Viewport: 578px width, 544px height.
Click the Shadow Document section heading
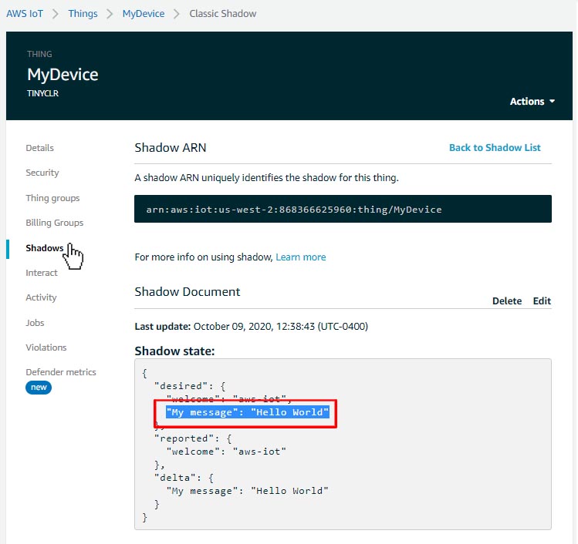coord(188,292)
